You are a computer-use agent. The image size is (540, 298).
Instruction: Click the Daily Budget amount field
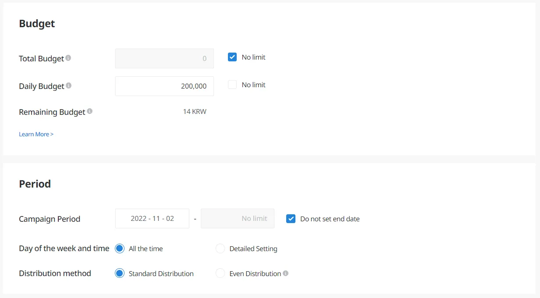[164, 86]
